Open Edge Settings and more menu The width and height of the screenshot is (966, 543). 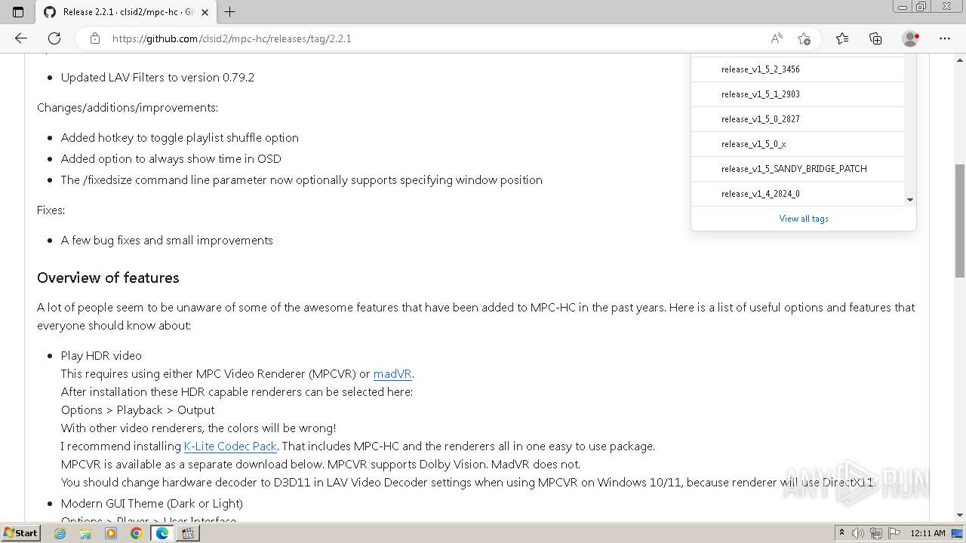945,38
